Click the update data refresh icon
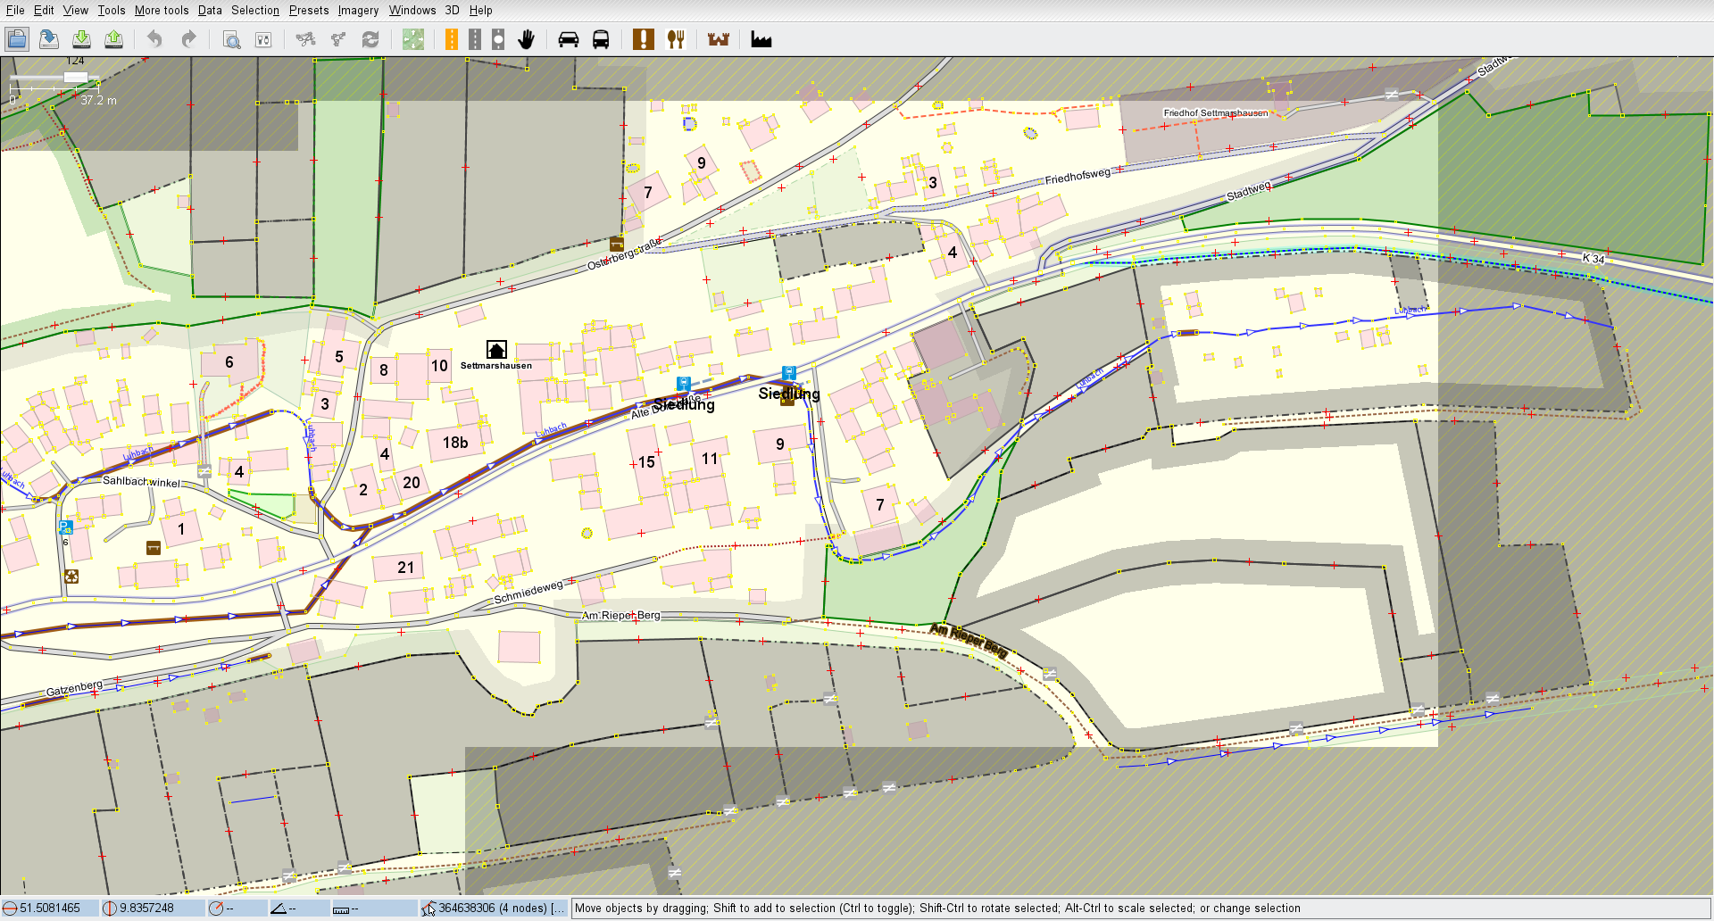This screenshot has height=921, width=1714. [370, 39]
